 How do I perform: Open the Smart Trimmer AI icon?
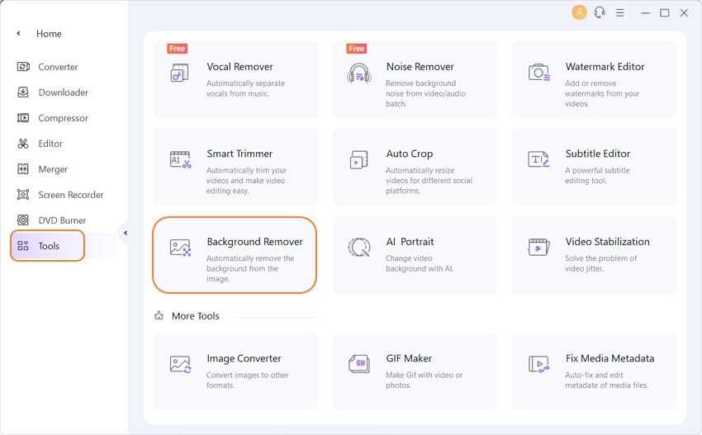[x=180, y=159]
